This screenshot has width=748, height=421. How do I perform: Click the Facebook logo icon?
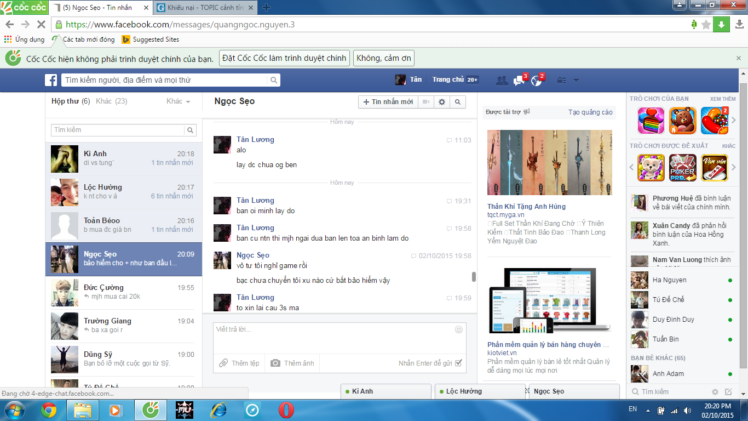click(x=51, y=80)
